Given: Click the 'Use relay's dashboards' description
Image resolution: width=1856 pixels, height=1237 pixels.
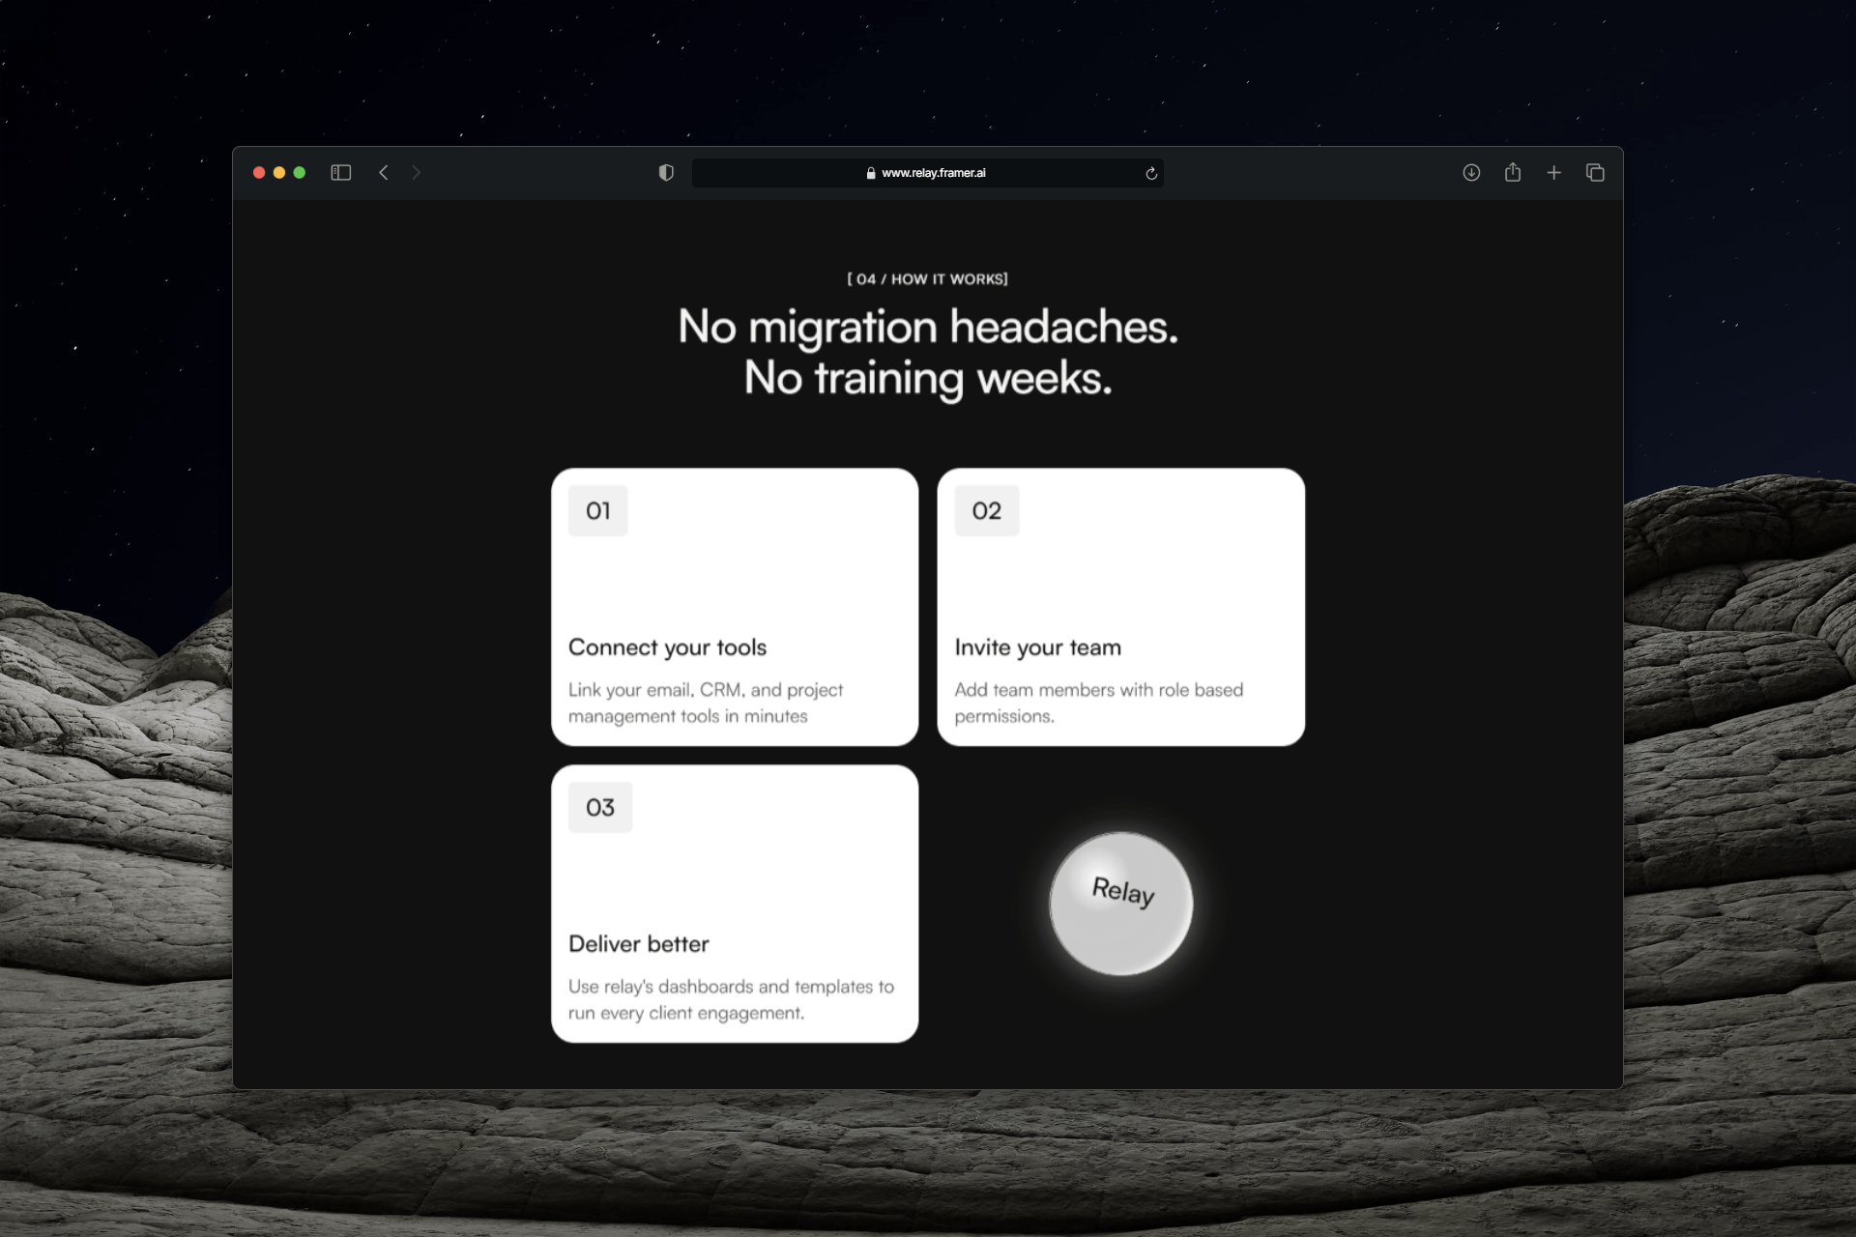Looking at the screenshot, I should [x=731, y=999].
